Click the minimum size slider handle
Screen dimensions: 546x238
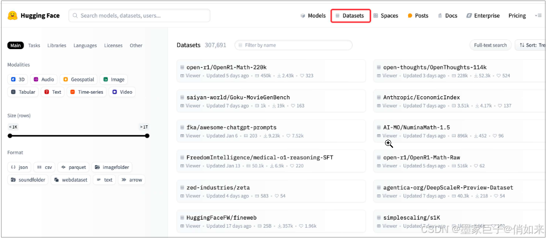click(10, 136)
